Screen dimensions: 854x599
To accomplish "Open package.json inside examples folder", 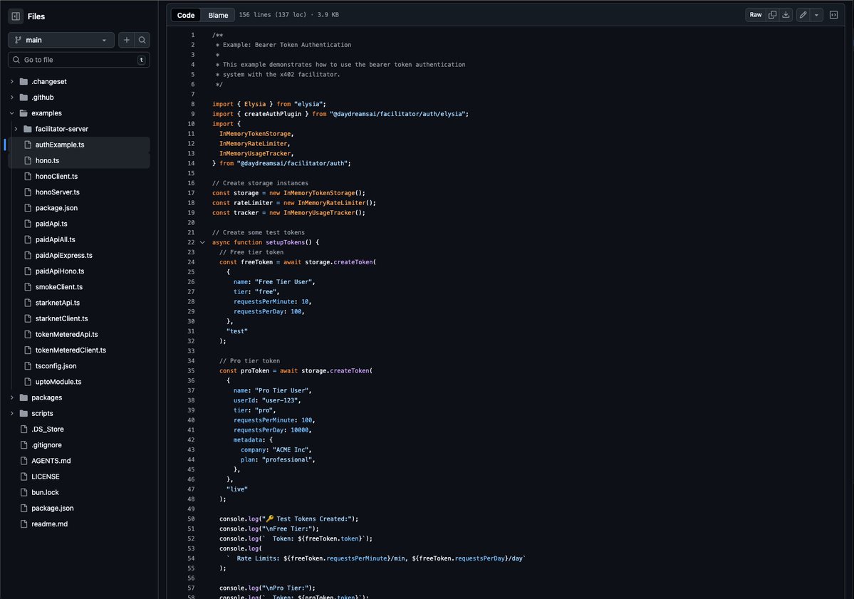I will (x=56, y=208).
